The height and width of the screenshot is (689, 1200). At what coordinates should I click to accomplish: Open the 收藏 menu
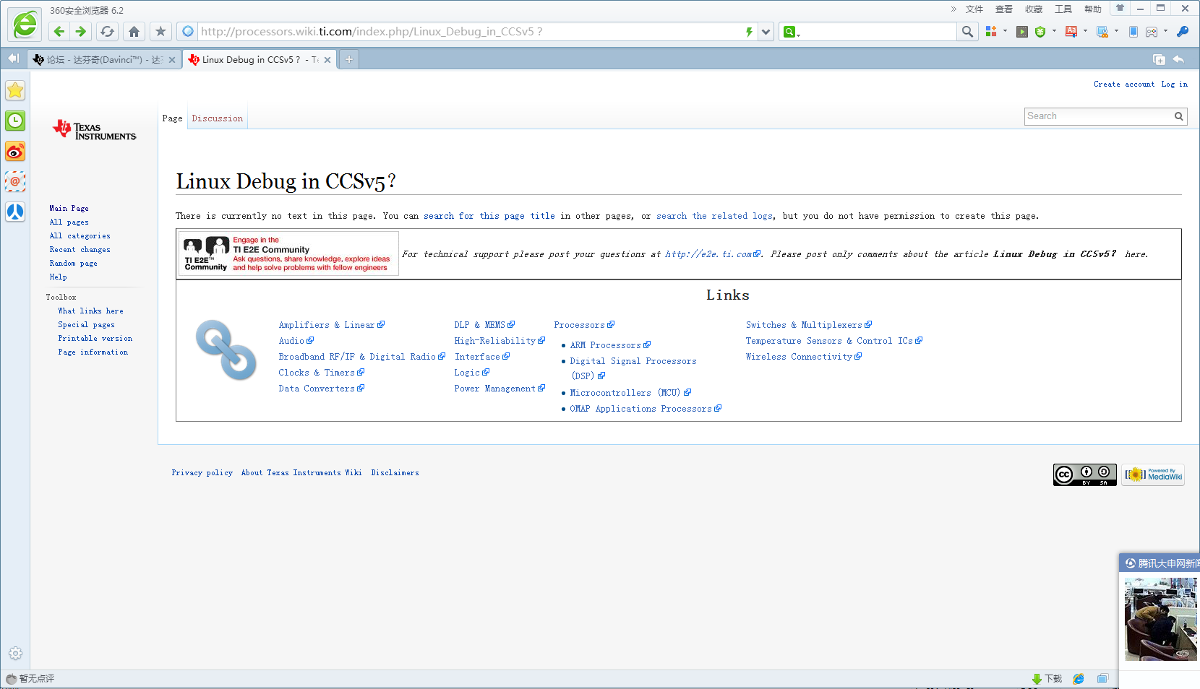1034,9
